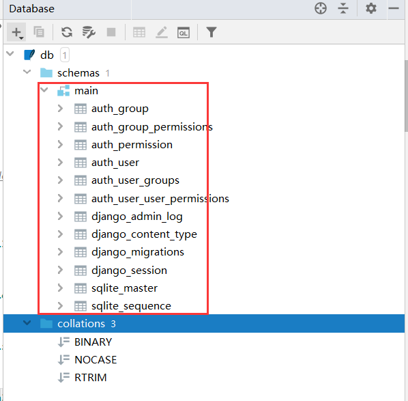
Task: Select the sqlite_sequence table name
Action: pos(131,307)
